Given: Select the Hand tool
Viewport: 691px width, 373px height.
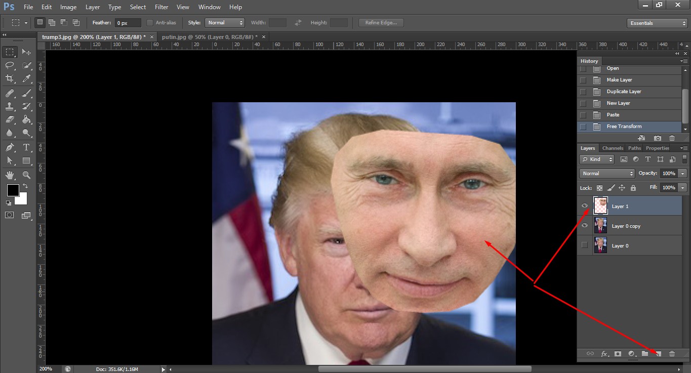Looking at the screenshot, I should pos(10,175).
